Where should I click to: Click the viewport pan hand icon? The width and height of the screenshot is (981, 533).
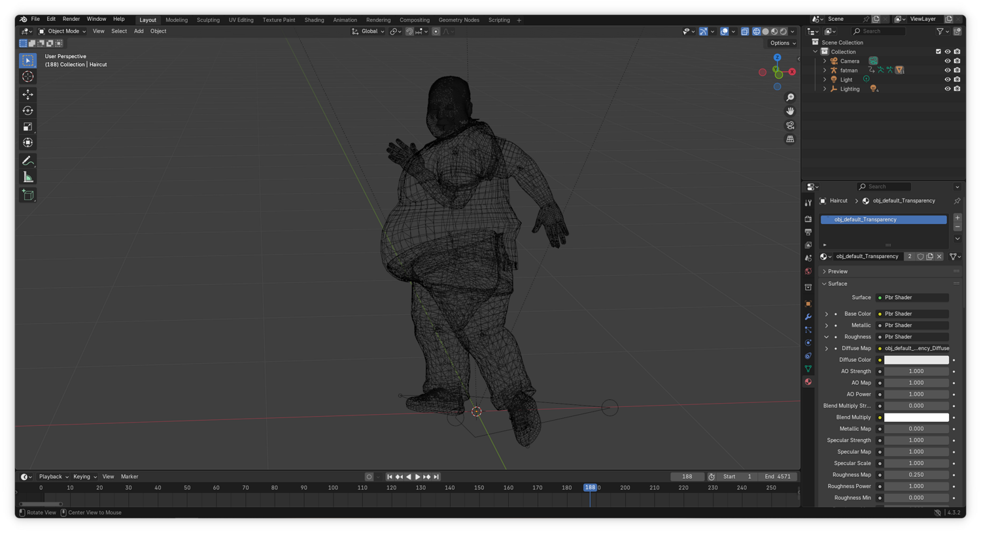(x=790, y=111)
